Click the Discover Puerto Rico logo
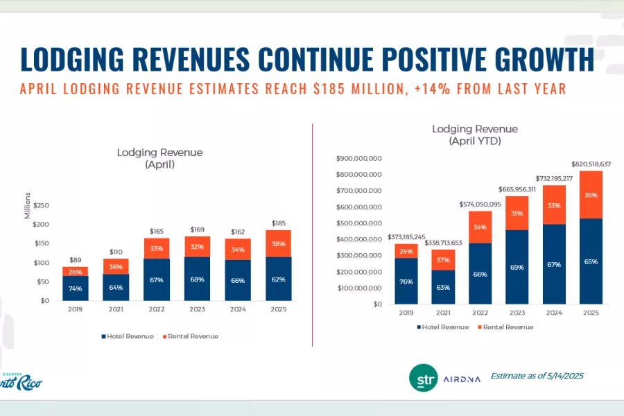The image size is (624, 416). (x=21, y=382)
